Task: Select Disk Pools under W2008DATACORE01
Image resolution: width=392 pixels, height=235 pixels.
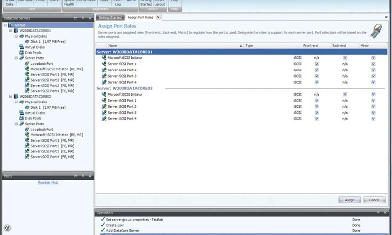Action: coord(33,53)
